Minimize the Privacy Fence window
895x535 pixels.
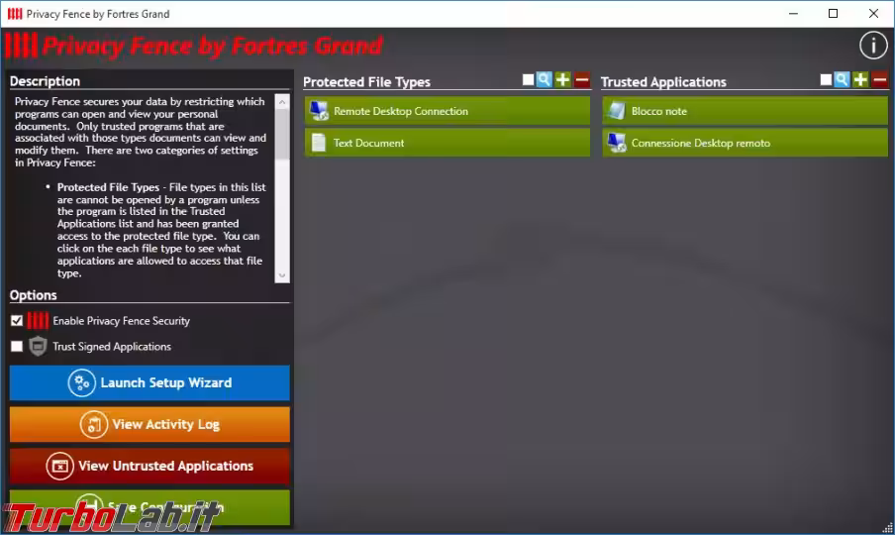[793, 14]
